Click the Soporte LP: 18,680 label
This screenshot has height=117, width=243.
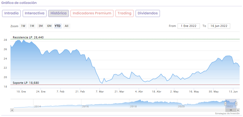pyautogui.click(x=26, y=83)
